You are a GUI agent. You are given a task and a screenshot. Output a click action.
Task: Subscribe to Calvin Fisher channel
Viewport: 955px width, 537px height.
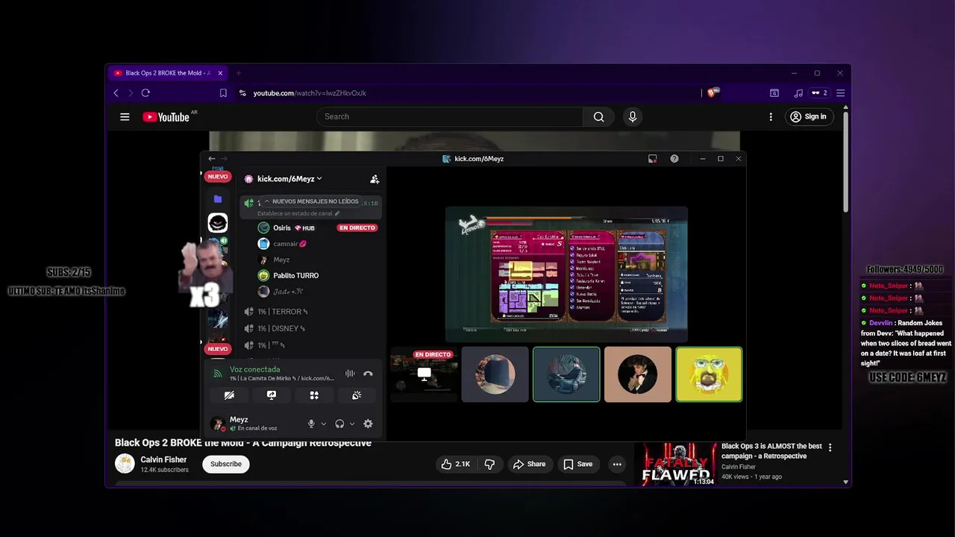(x=226, y=464)
